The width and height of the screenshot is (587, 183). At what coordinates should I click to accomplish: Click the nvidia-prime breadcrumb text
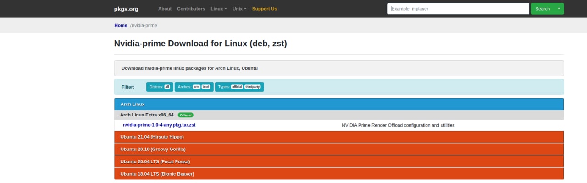[144, 25]
